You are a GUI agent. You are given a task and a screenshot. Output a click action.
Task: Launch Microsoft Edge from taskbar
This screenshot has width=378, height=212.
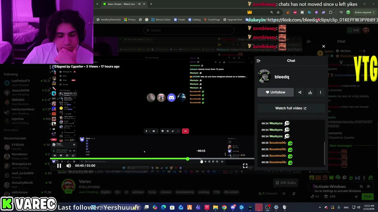pos(164,208)
